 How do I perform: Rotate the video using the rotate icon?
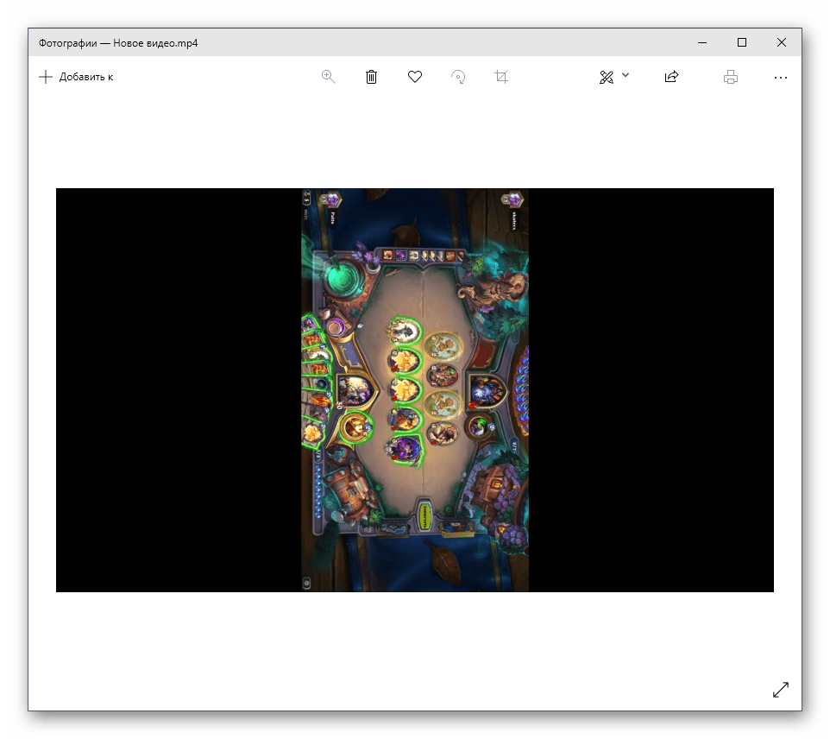click(x=459, y=77)
